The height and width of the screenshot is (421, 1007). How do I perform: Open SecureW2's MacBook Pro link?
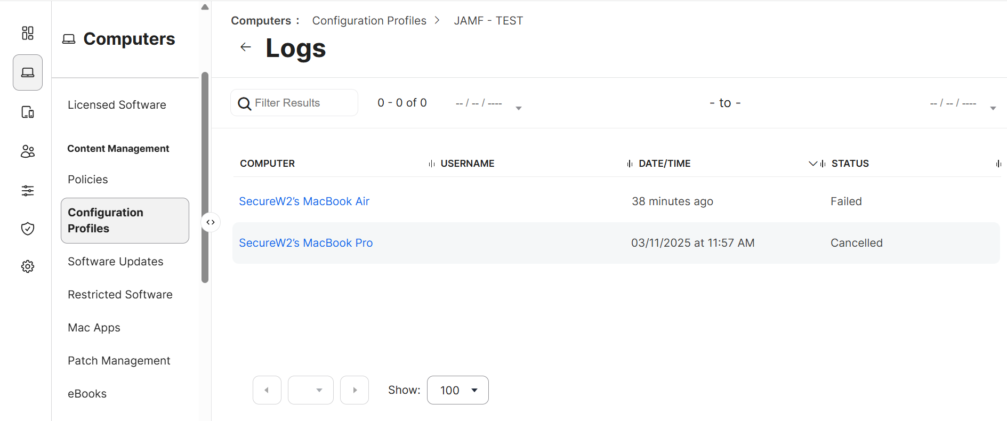click(305, 243)
